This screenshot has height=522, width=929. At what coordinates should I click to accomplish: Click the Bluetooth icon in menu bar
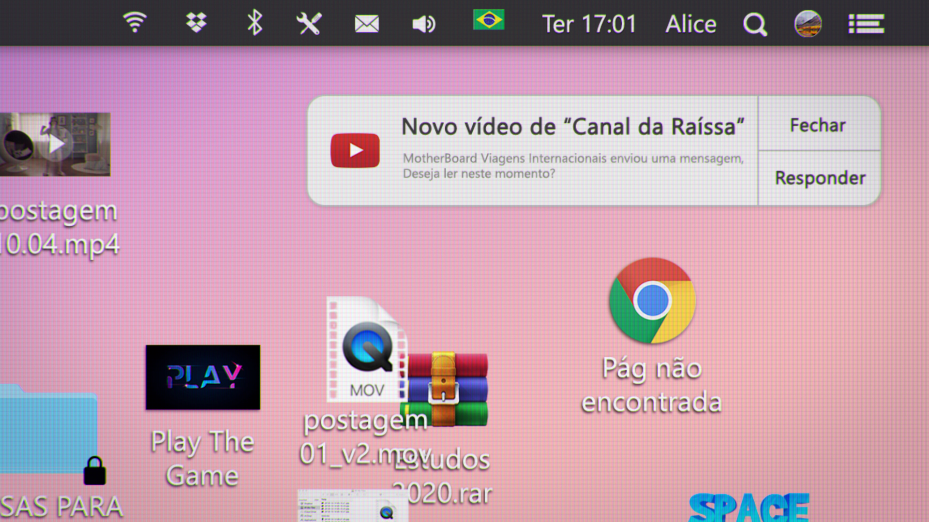tap(255, 23)
